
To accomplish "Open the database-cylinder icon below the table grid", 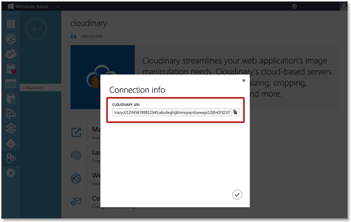I will [10, 98].
